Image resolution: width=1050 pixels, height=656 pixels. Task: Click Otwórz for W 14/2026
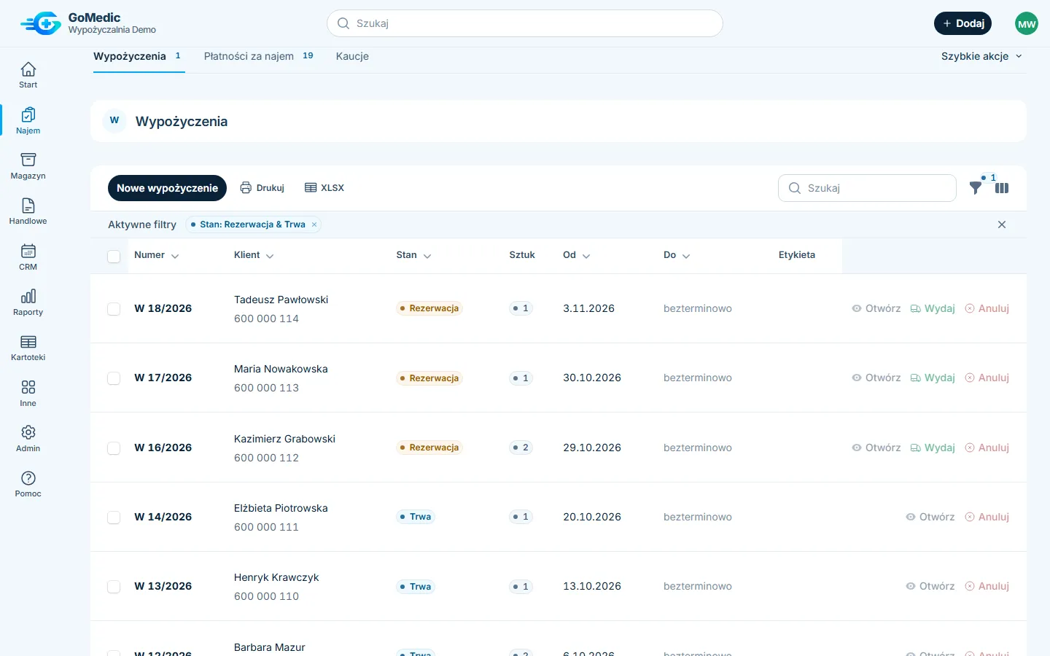coord(930,517)
